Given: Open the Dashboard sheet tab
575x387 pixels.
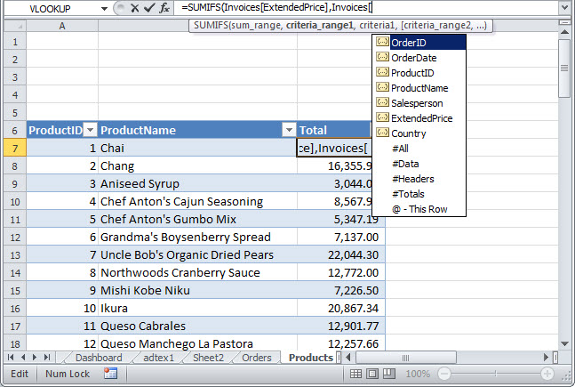Looking at the screenshot, I should [104, 358].
